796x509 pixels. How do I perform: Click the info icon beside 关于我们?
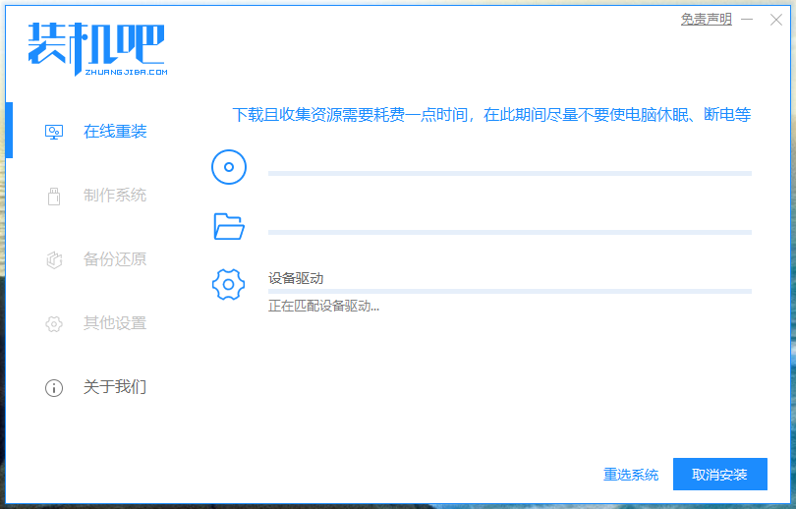(x=54, y=387)
